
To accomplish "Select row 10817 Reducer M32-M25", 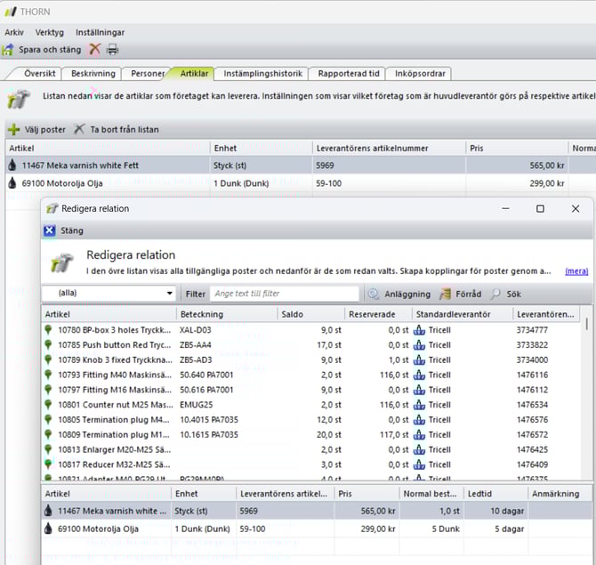I will [x=310, y=464].
